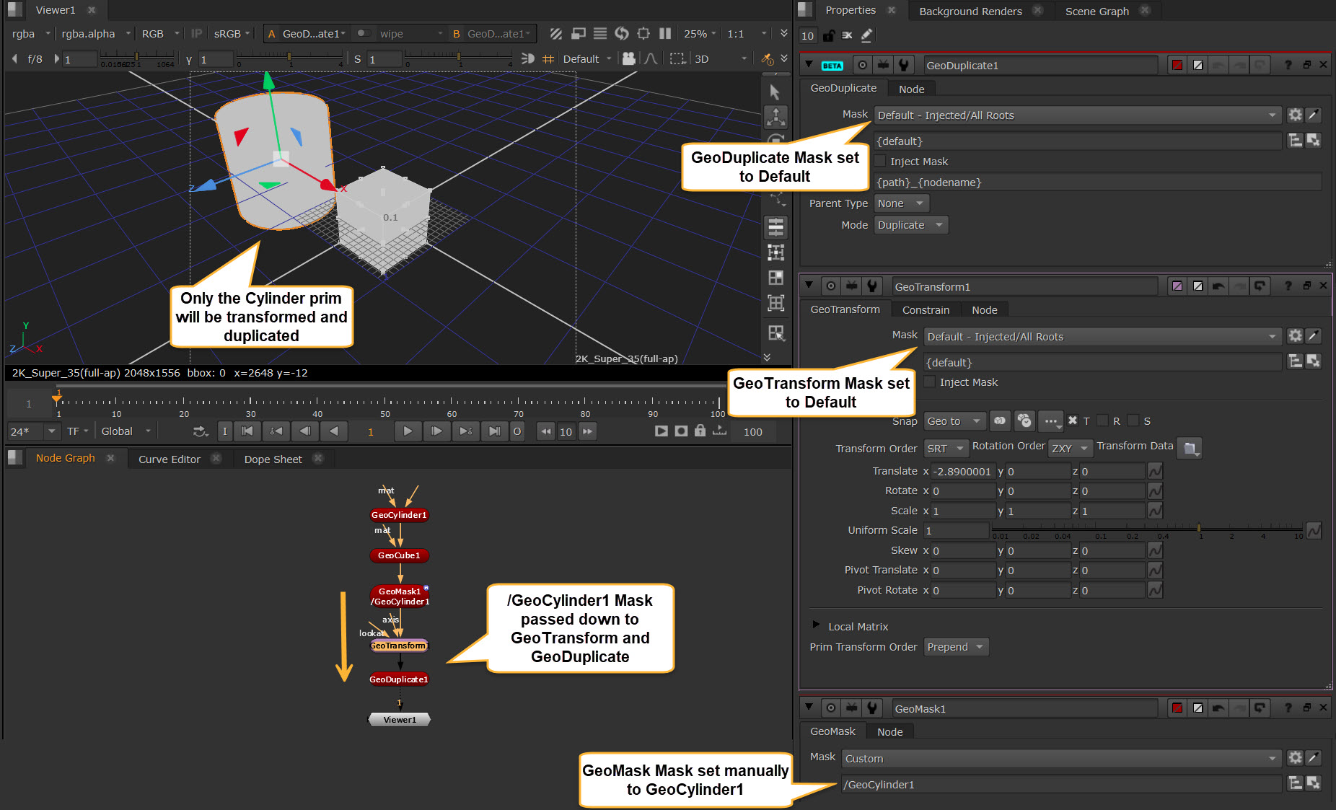Select the arrow selection tool in viewer
Image resolution: width=1336 pixels, height=810 pixels.
click(775, 92)
